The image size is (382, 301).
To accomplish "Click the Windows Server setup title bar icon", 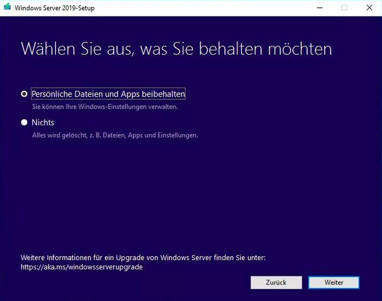I will 7,7.
